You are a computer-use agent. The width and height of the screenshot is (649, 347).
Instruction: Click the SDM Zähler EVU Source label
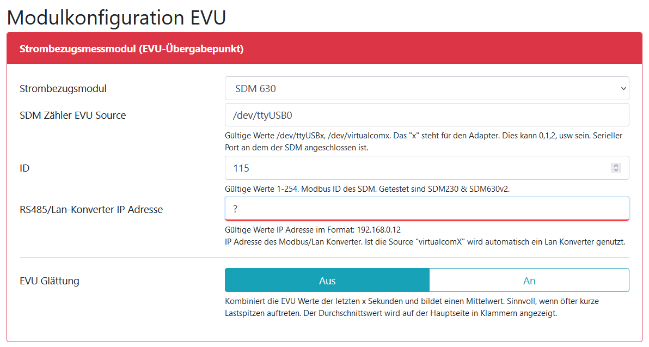pos(72,115)
